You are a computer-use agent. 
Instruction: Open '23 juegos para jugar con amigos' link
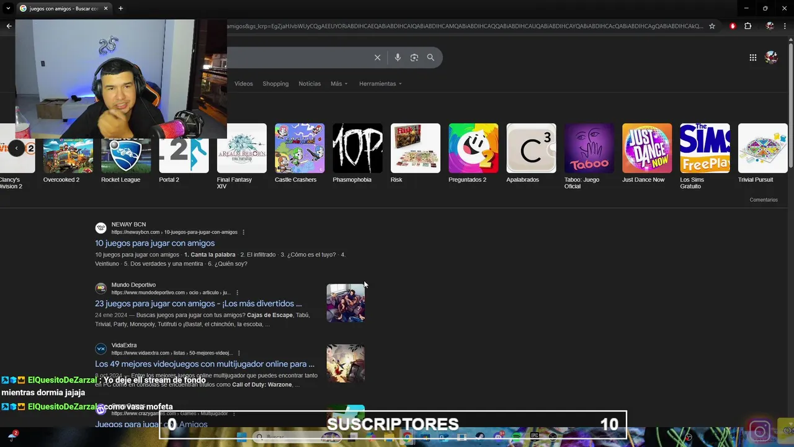point(198,304)
